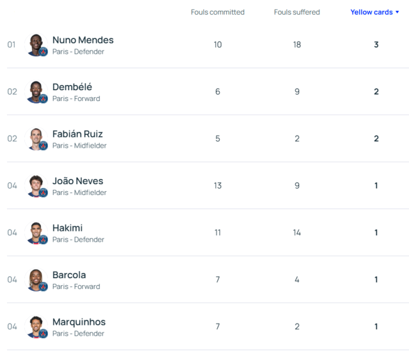The image size is (409, 351).
Task: Click Nuno Mendes' yellow cards value 3
Action: tap(376, 45)
